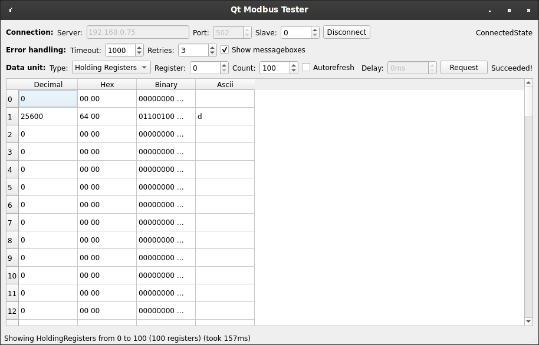Decrease the Timeout value with down arrow
539x345 pixels.
click(x=139, y=53)
